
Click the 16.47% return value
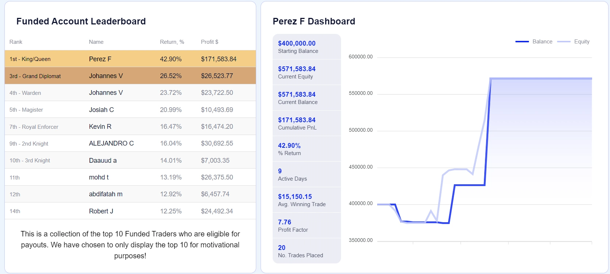(171, 127)
